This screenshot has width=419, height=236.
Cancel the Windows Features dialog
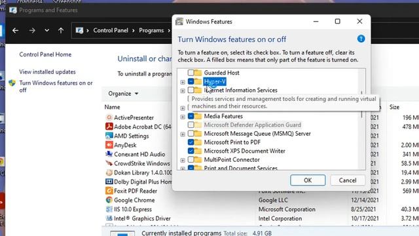tap(348, 180)
